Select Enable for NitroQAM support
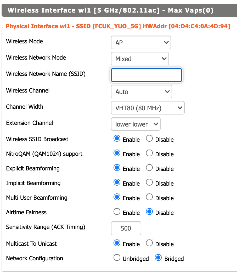The width and height of the screenshot is (237, 275). tap(117, 153)
